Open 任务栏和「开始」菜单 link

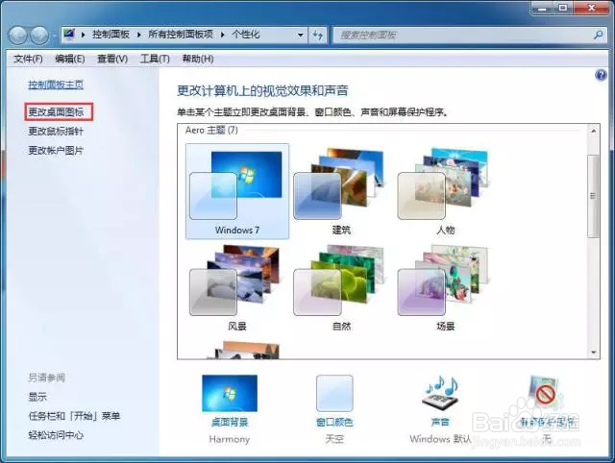click(x=74, y=416)
